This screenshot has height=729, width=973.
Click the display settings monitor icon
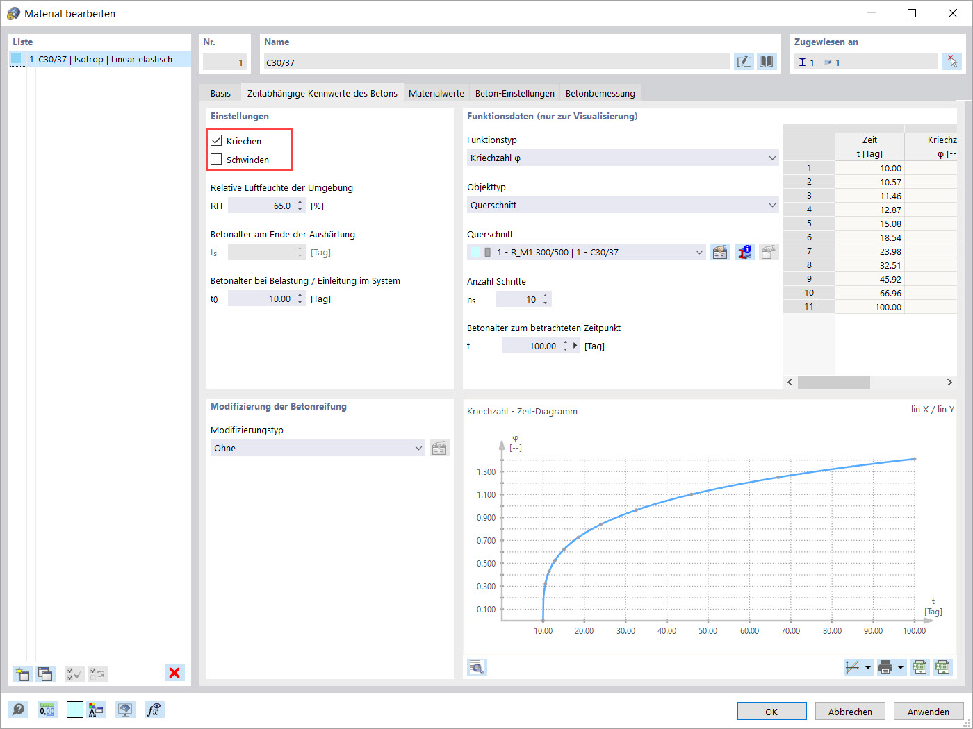click(125, 710)
